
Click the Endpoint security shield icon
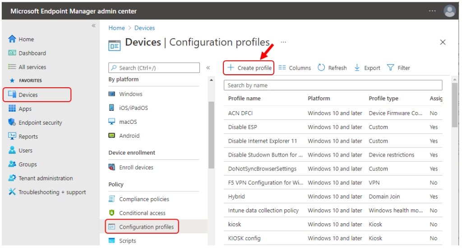pyautogui.click(x=12, y=122)
